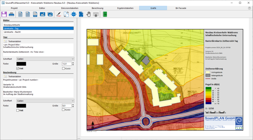Viewport: 253px width, 140px height.
Task: Click Textvariablen button under Titel
Action: click(x=14, y=41)
